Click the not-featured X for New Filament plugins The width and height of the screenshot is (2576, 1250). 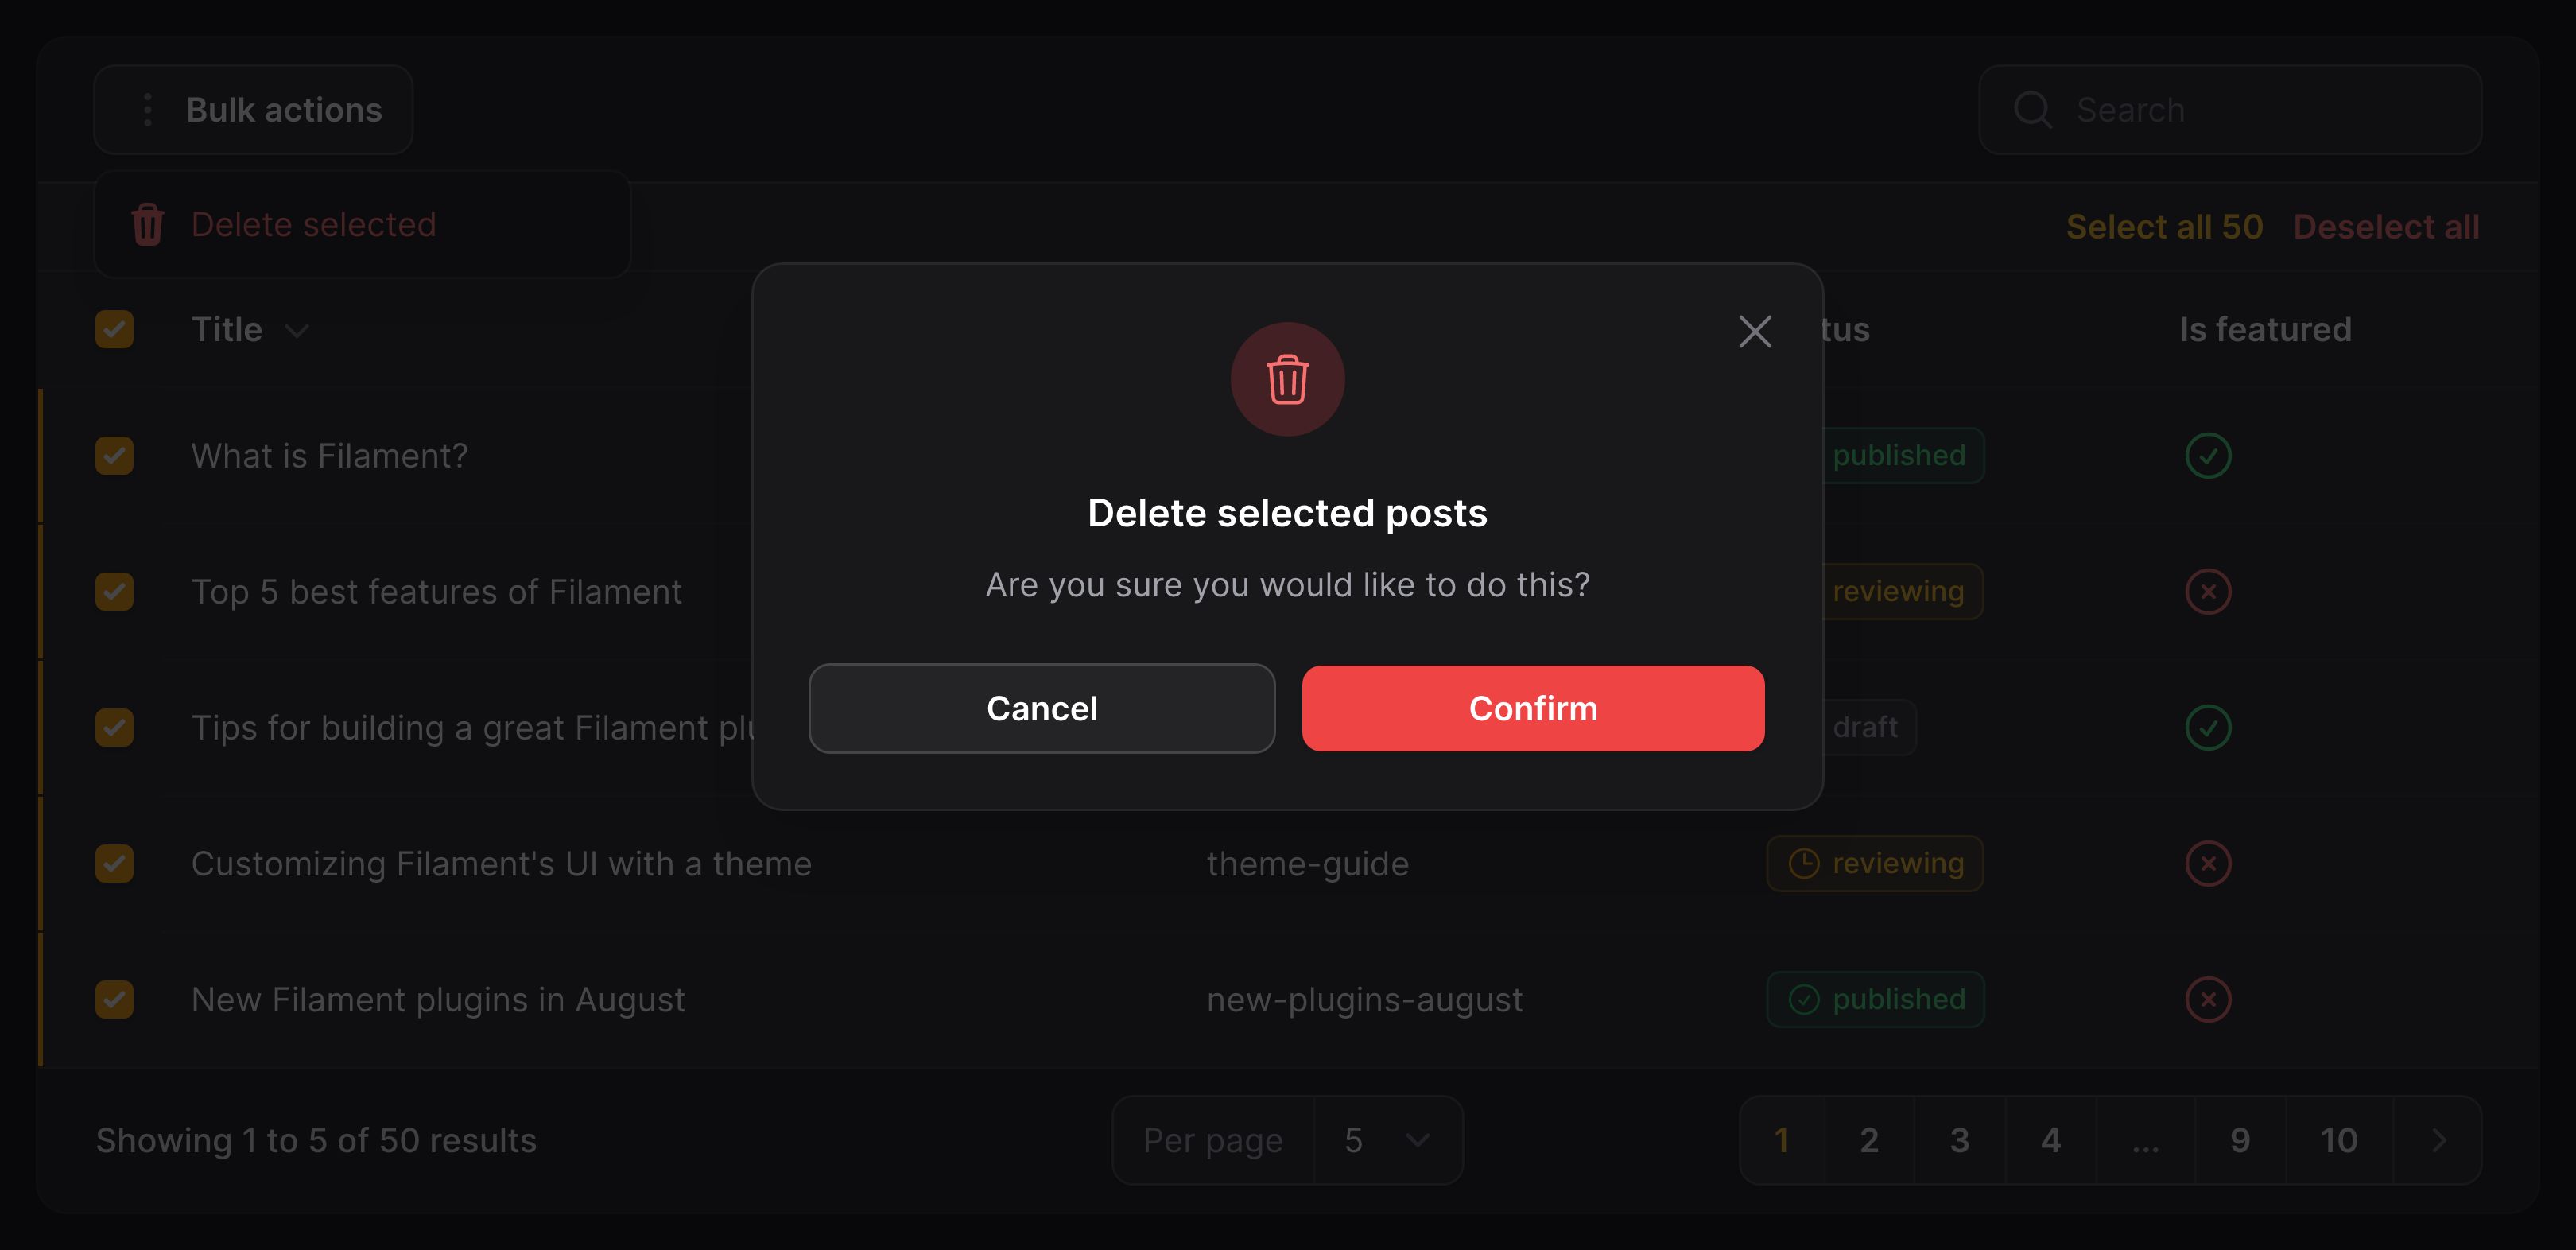tap(2208, 1000)
